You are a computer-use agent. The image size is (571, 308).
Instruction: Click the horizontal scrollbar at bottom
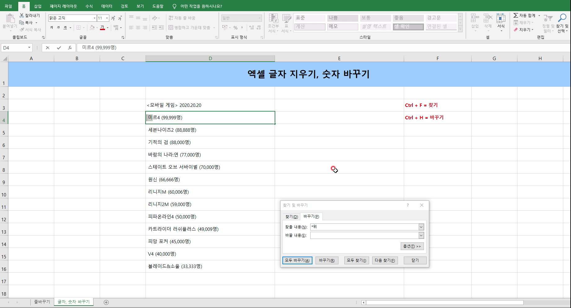(x=445, y=302)
